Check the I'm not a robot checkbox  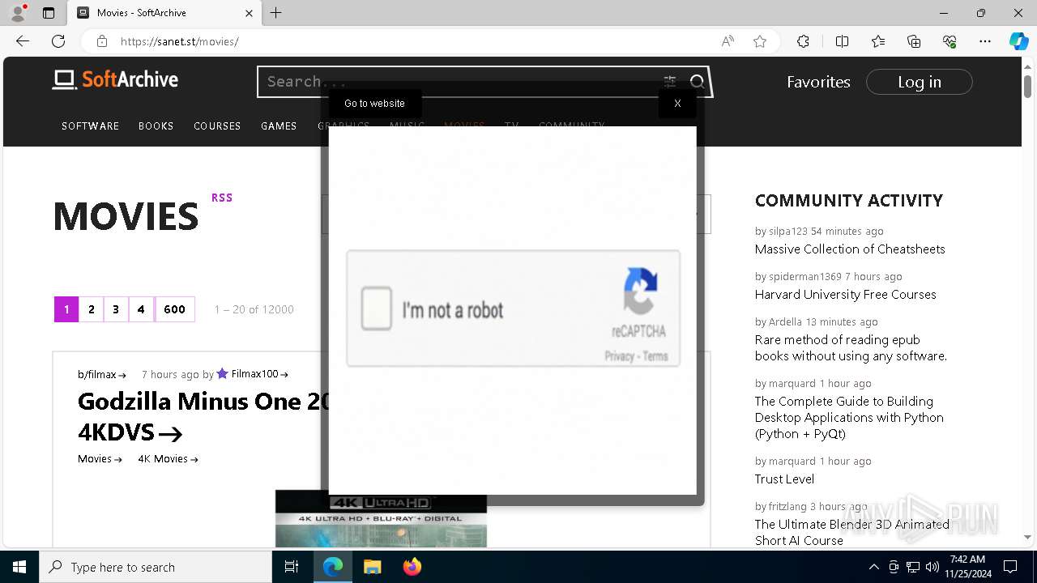[377, 309]
